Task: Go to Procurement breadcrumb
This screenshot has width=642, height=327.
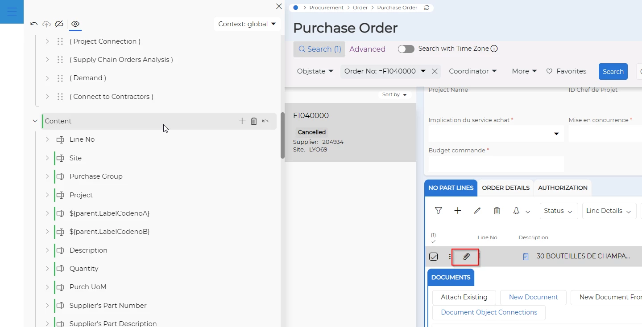Action: click(327, 8)
